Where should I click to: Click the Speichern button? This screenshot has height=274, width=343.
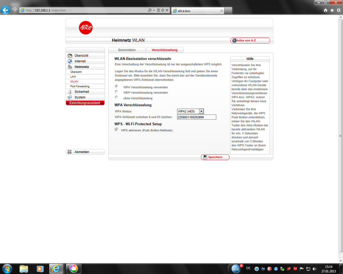[x=215, y=157]
